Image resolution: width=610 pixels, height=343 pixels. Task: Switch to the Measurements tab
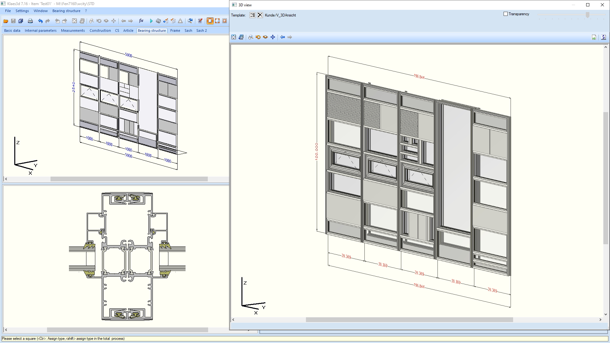pos(73,30)
